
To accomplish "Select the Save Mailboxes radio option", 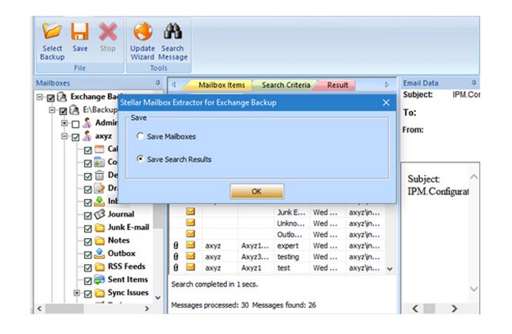I will click(x=141, y=136).
